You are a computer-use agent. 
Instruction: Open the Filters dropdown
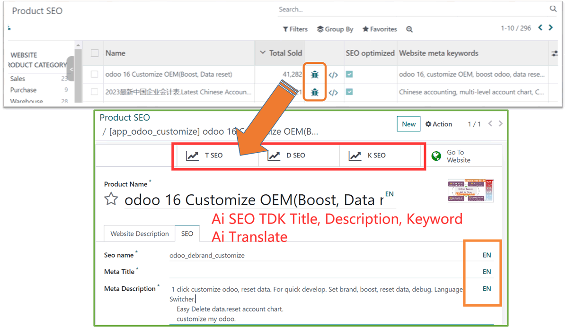[x=295, y=29]
